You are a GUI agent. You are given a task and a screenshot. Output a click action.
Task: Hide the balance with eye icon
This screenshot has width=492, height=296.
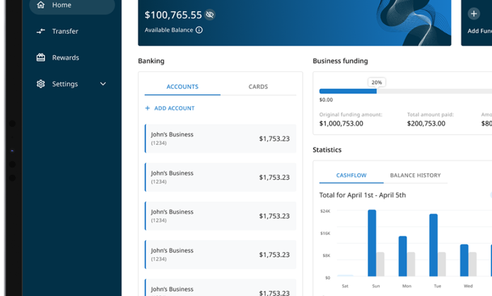click(210, 14)
